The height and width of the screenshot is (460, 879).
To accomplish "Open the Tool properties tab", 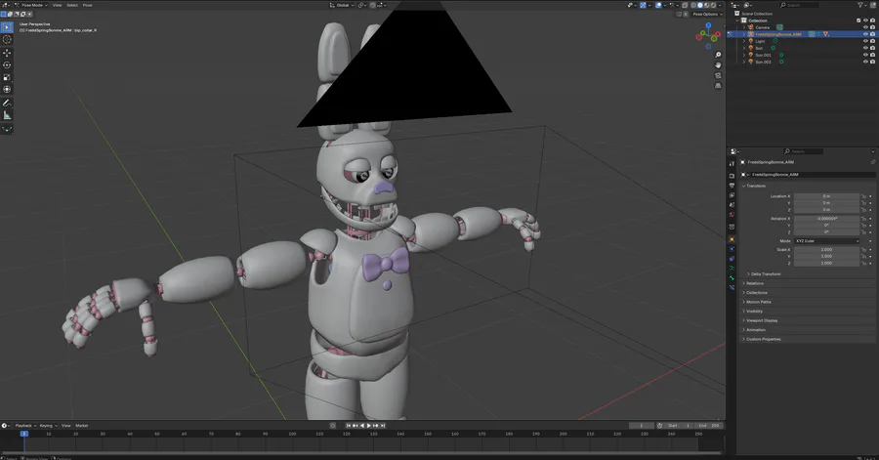I will (732, 164).
